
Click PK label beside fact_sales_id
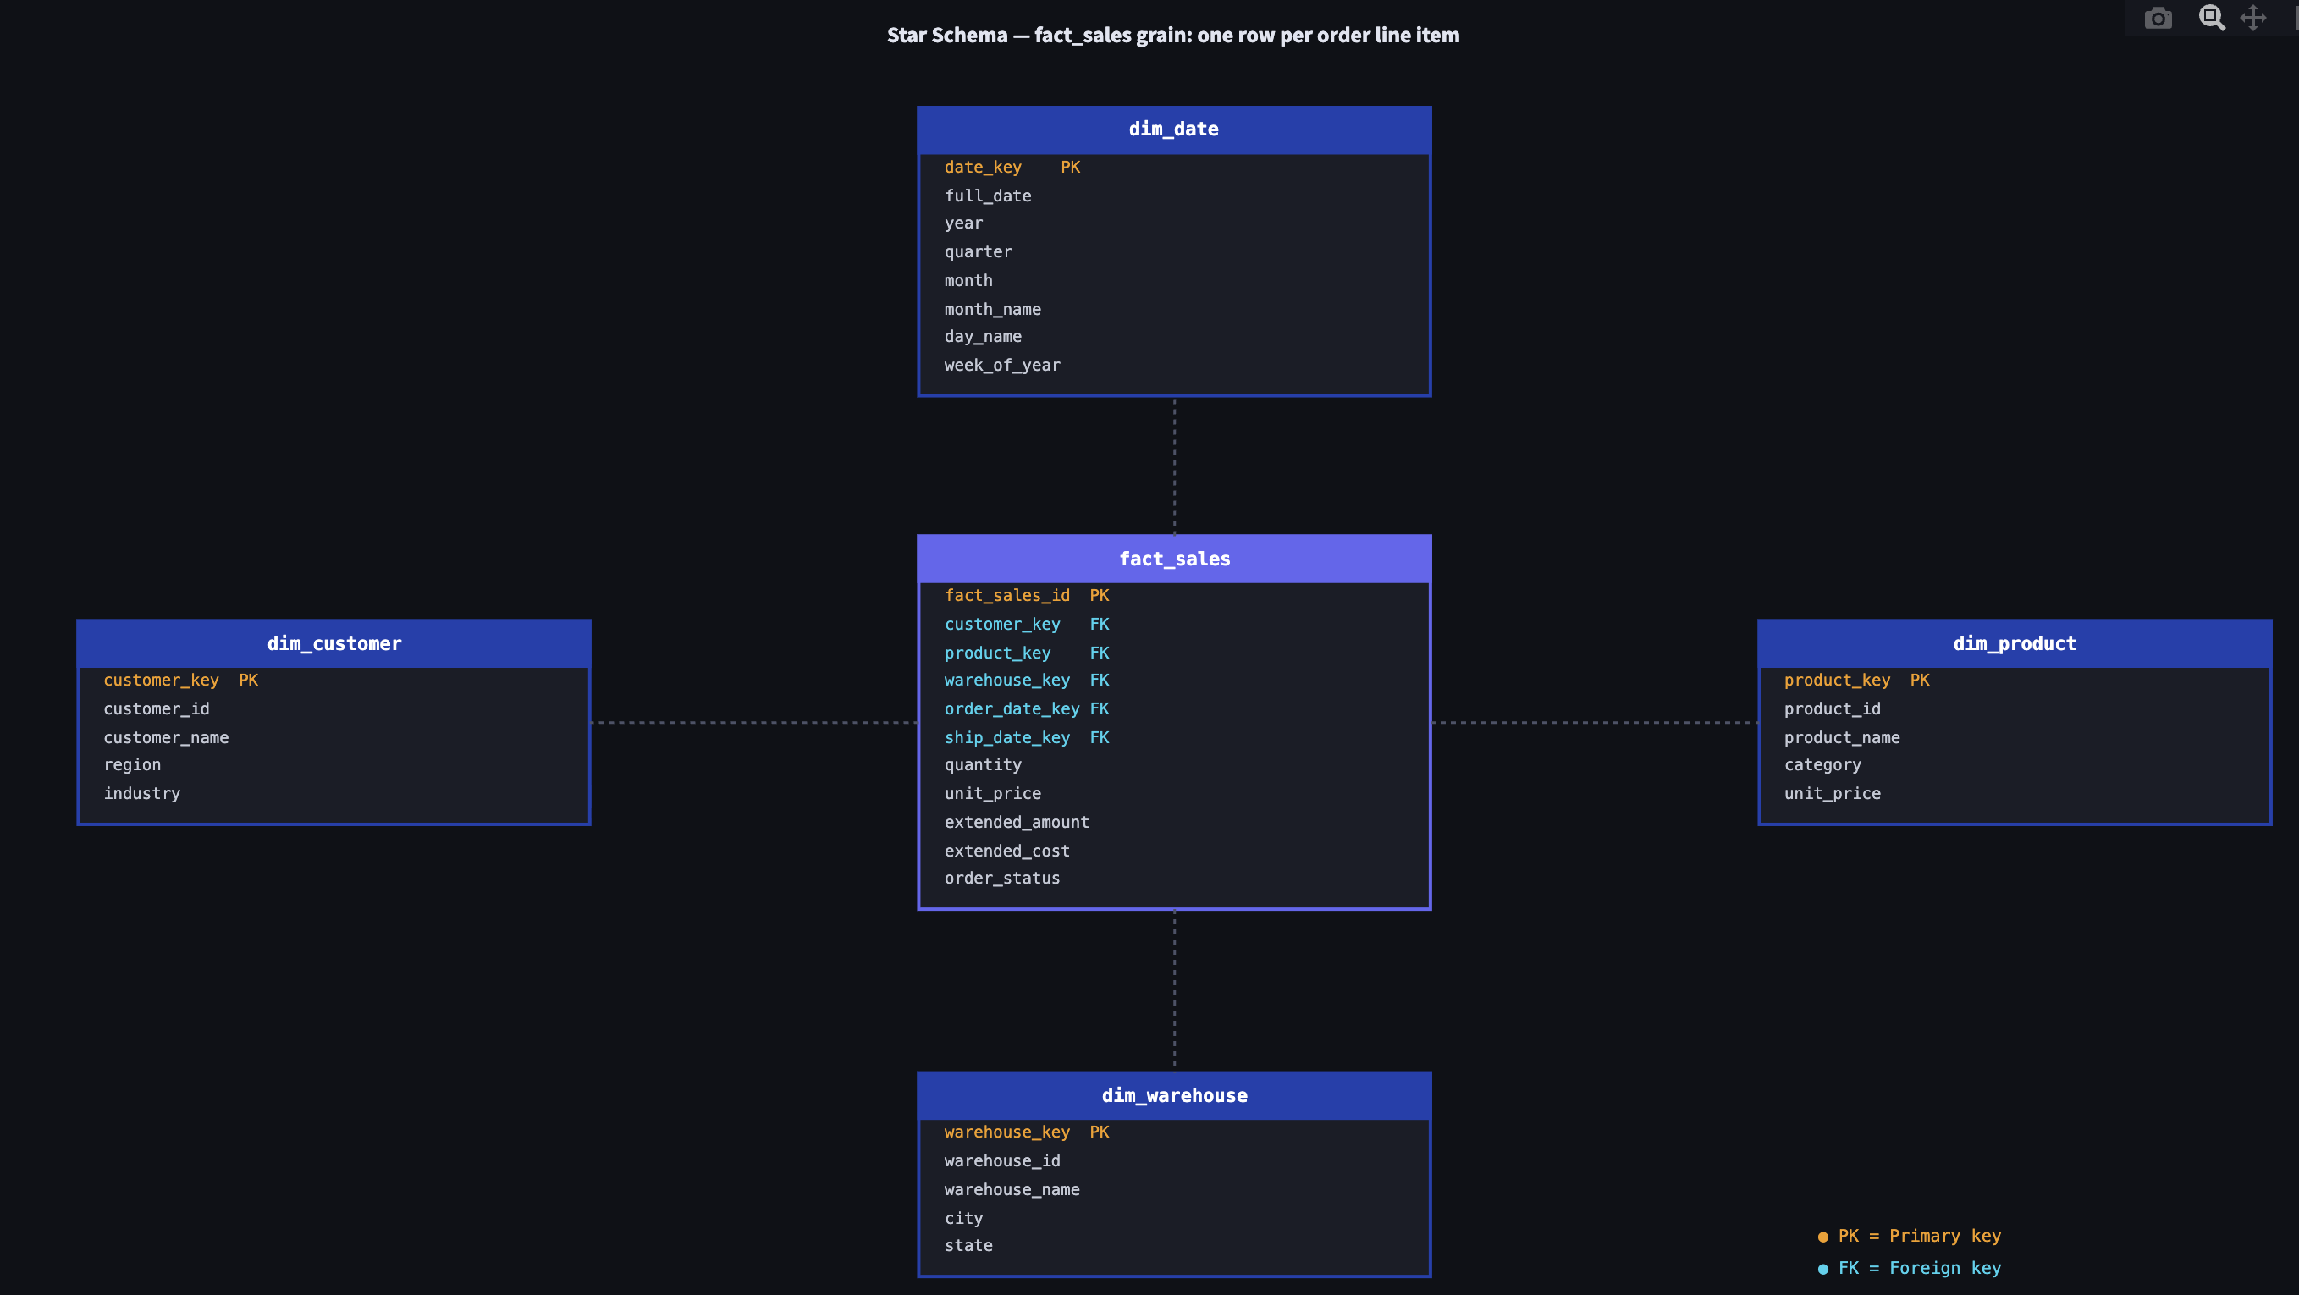tap(1099, 595)
